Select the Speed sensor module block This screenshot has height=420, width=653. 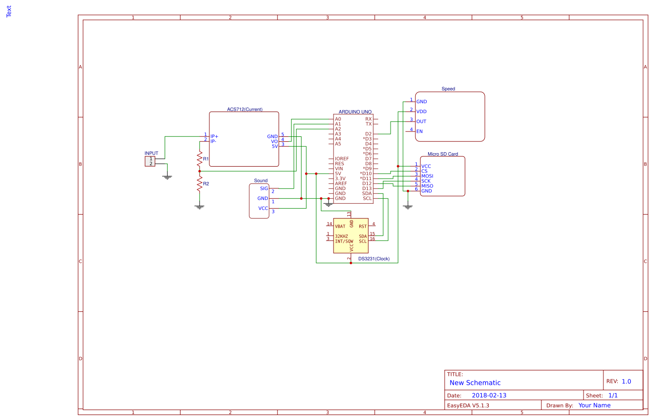[x=450, y=117]
